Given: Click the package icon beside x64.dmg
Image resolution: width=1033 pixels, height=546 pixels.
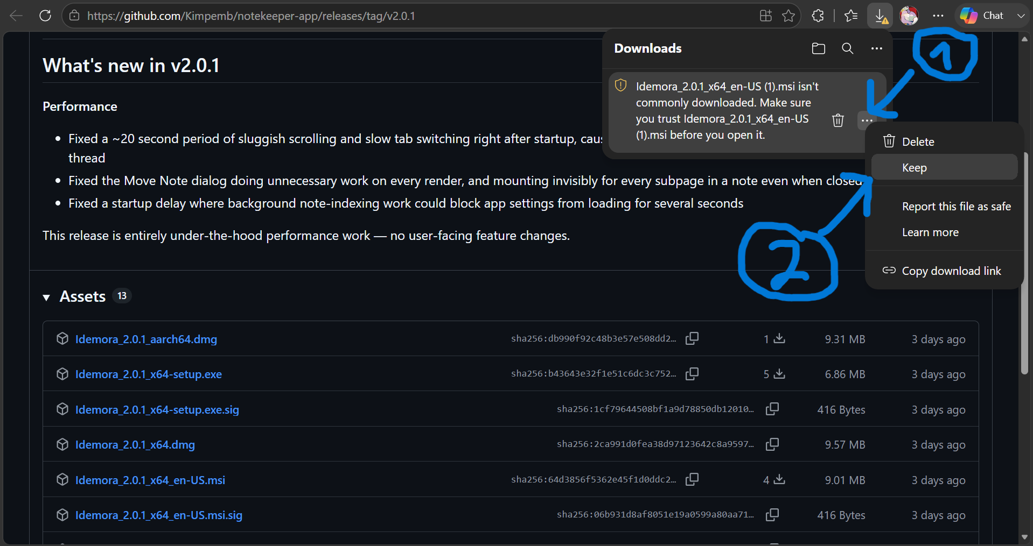Looking at the screenshot, I should (62, 444).
